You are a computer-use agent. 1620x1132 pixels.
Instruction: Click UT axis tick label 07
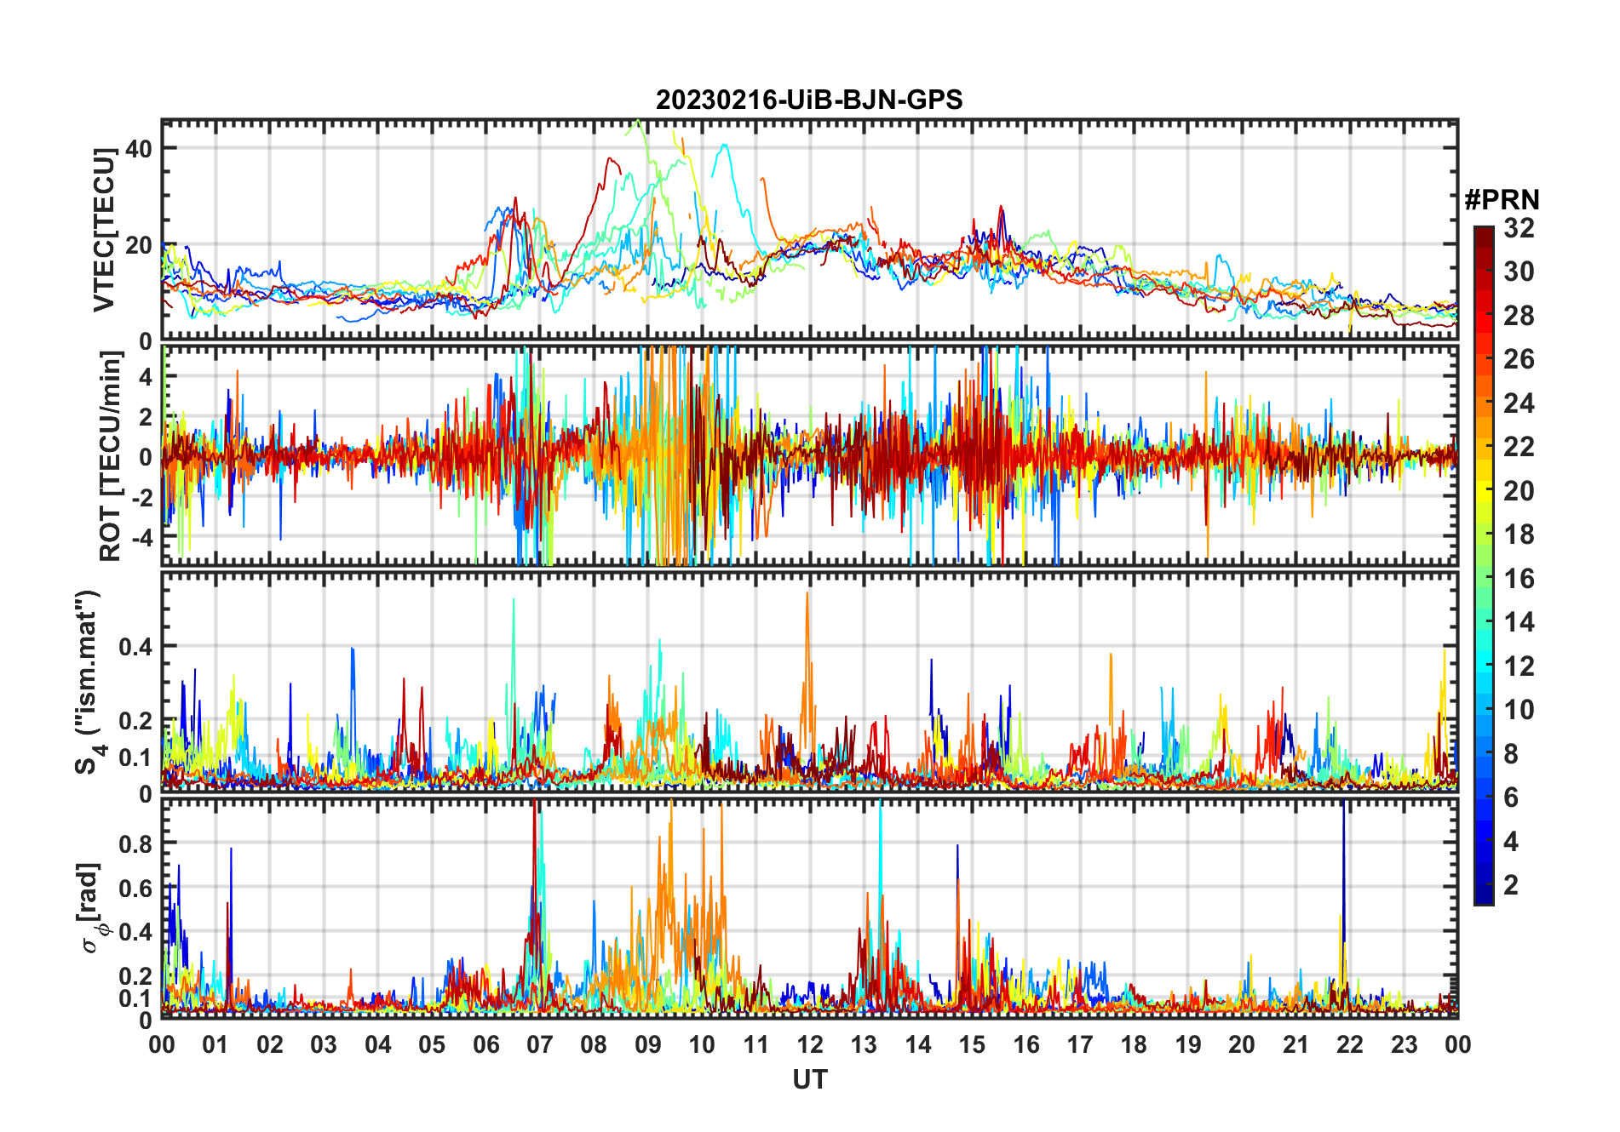click(x=540, y=1044)
